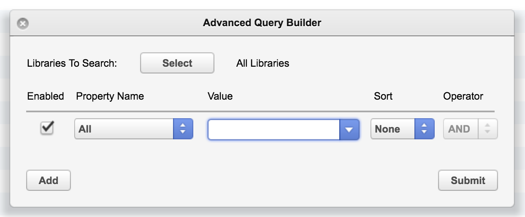Click the Operator column header
The width and height of the screenshot is (525, 217).
[463, 96]
